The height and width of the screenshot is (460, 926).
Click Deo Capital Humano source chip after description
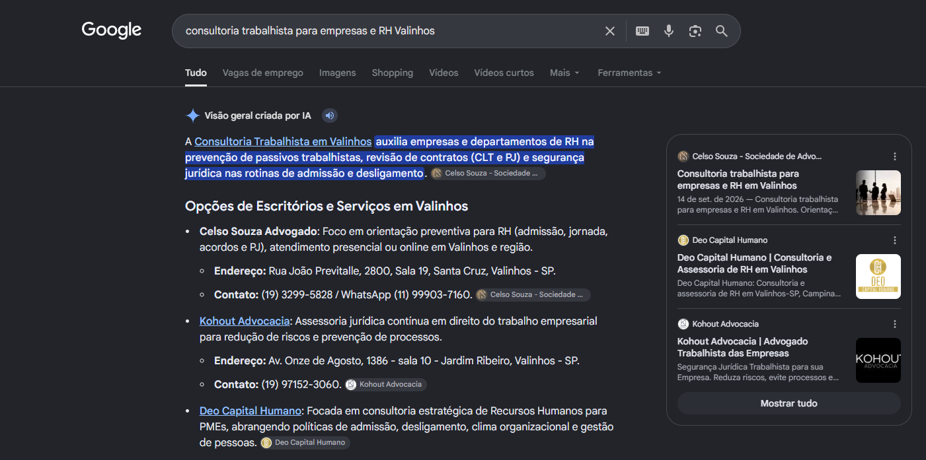[305, 443]
